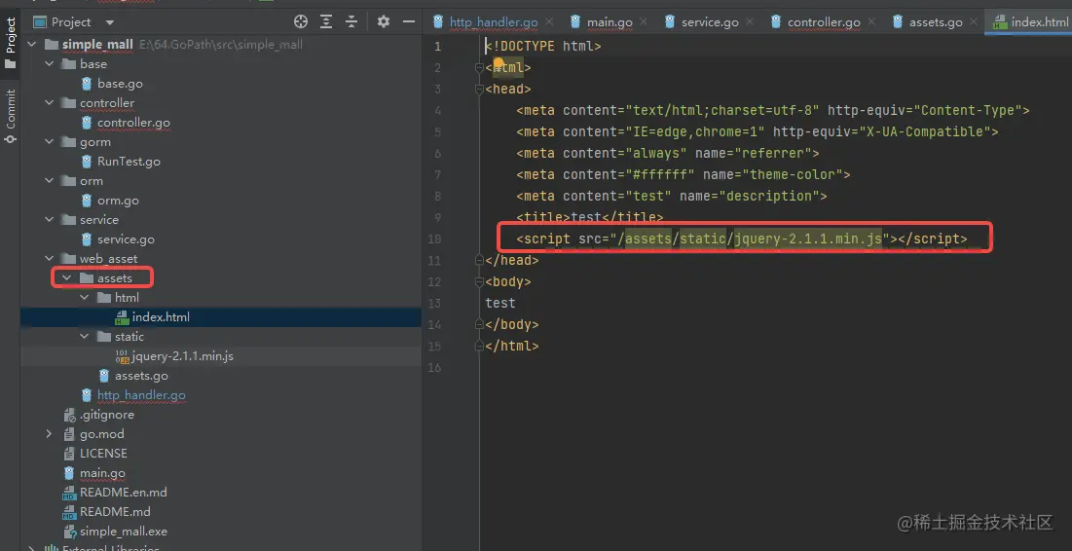Screen dimensions: 1072x551
Task: Click the title tag line
Action: coord(590,217)
